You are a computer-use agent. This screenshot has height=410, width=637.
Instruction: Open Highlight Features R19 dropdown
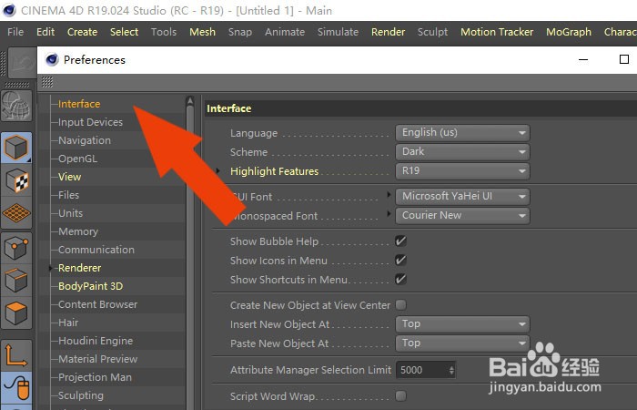point(462,171)
